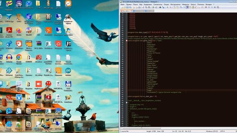Select the IMG_0872.jpg file on desktop
Viewport: 237px width, 133px height.
(49, 4)
